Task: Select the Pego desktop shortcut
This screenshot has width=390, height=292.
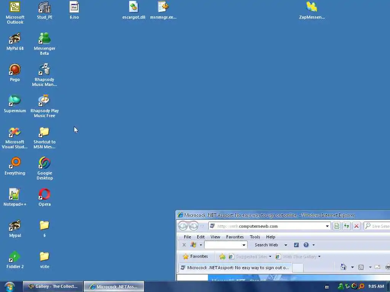Action: pyautogui.click(x=15, y=73)
